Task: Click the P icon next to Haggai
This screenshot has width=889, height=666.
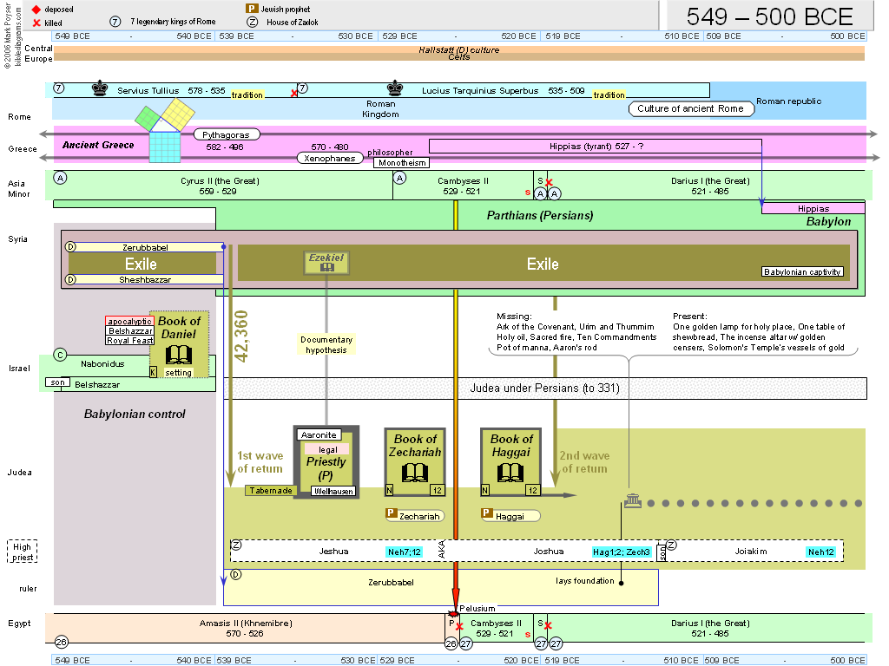Action: [487, 514]
